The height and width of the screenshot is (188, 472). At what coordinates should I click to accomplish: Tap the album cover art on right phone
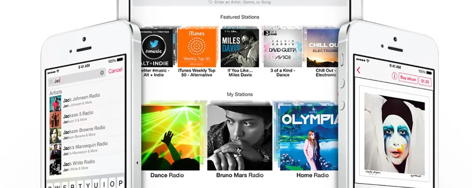395,134
